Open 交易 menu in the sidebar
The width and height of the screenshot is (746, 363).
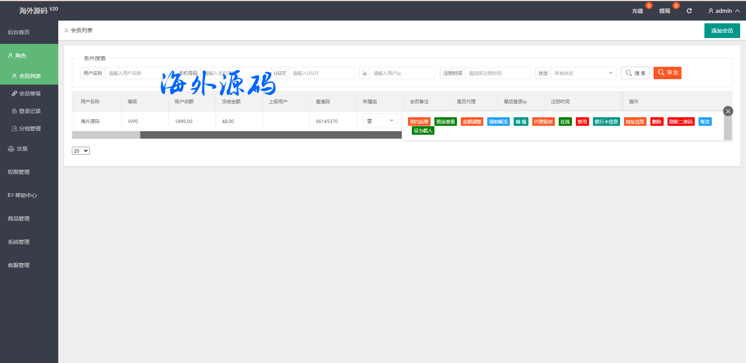[22, 149]
